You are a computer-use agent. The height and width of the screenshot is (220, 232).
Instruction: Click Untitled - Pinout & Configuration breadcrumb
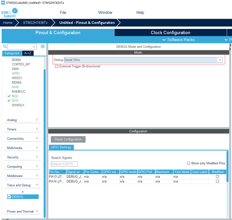tap(87, 23)
